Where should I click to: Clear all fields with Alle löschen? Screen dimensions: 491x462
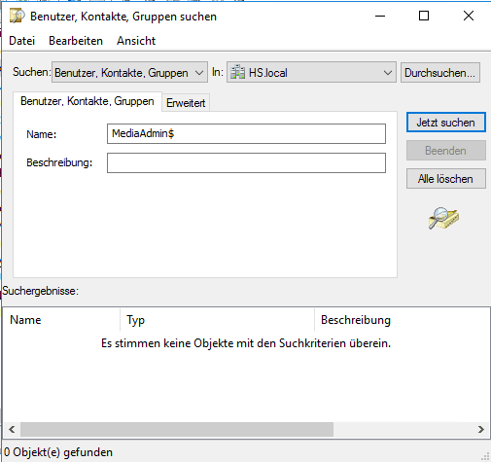click(x=446, y=179)
